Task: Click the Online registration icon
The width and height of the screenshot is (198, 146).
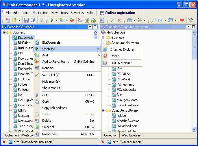Action: pyautogui.click(x=102, y=13)
